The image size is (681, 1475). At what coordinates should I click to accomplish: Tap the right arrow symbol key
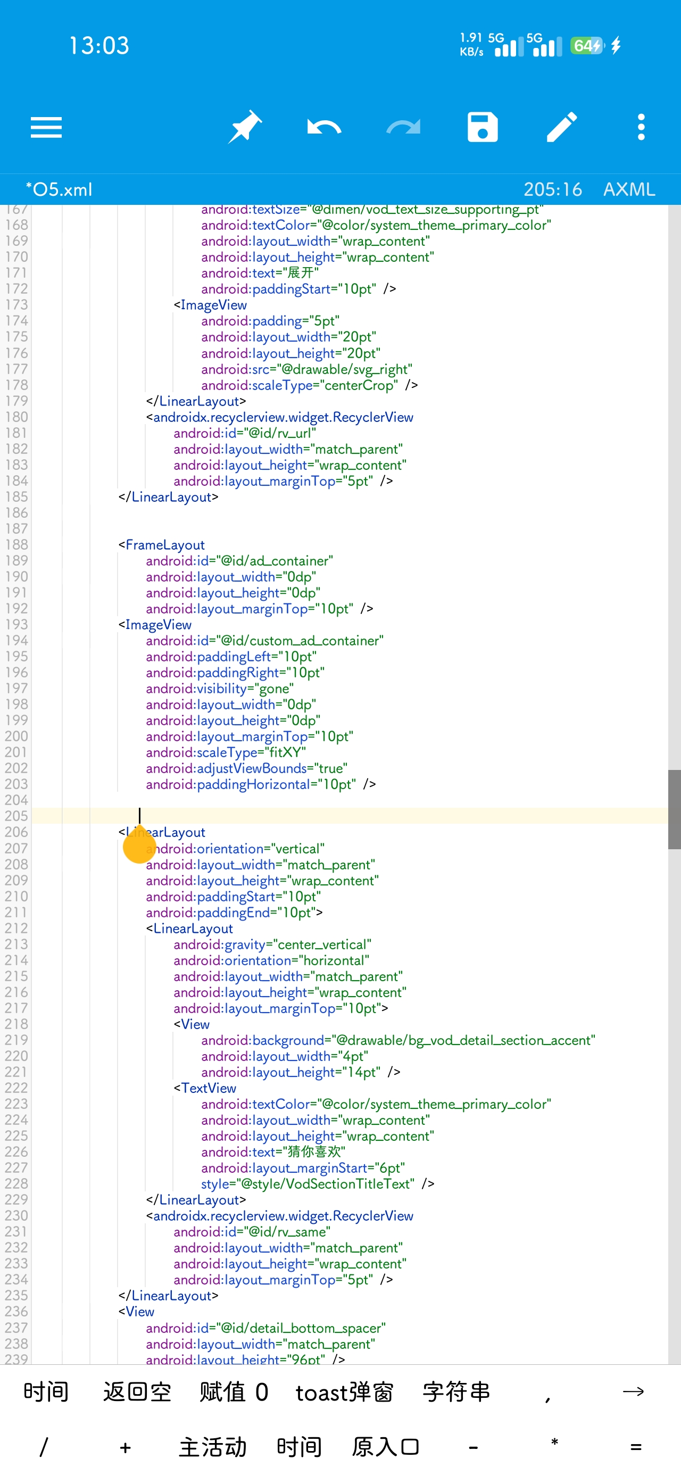click(x=633, y=1392)
